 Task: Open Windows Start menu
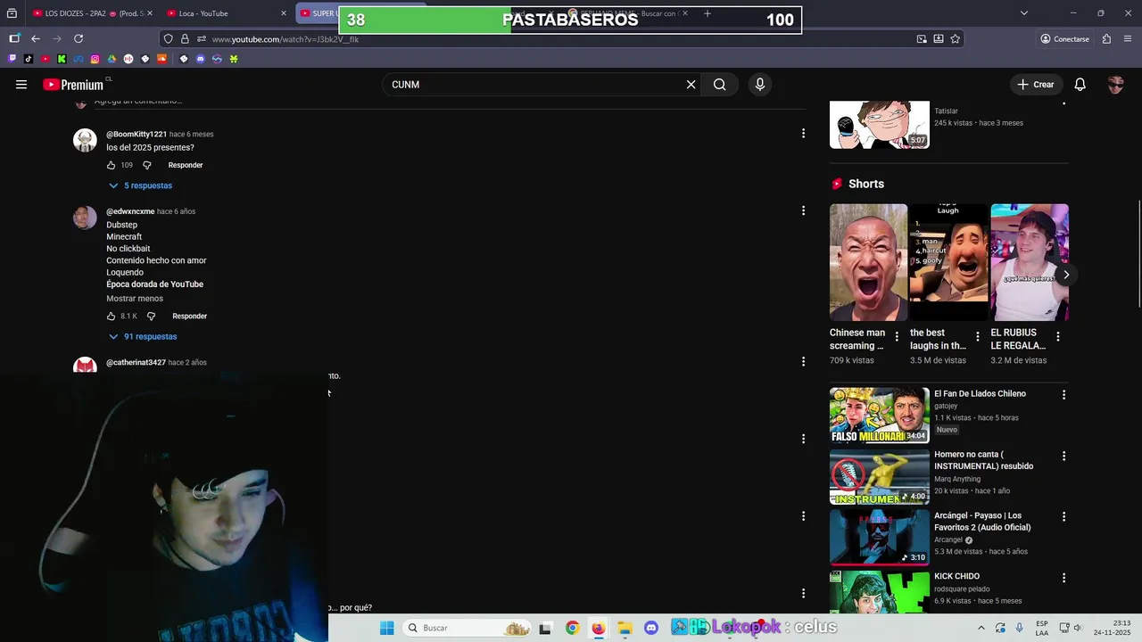click(x=386, y=628)
